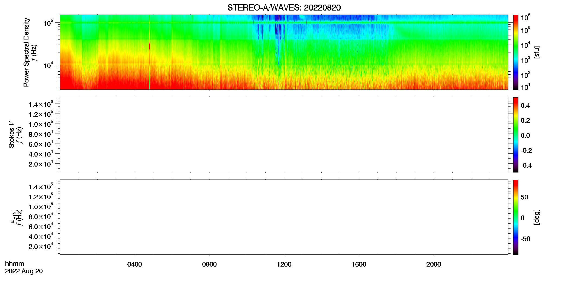Click the "hhmm" time format label

15,264
